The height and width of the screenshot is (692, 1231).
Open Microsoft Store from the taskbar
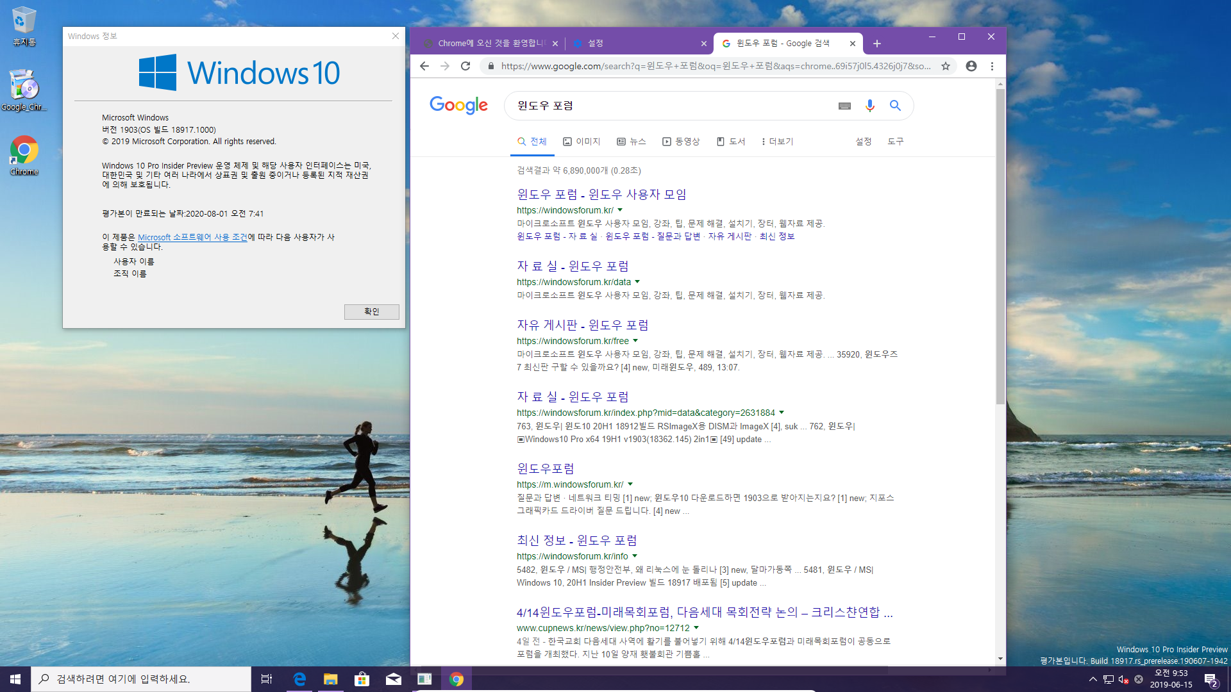coord(362,679)
